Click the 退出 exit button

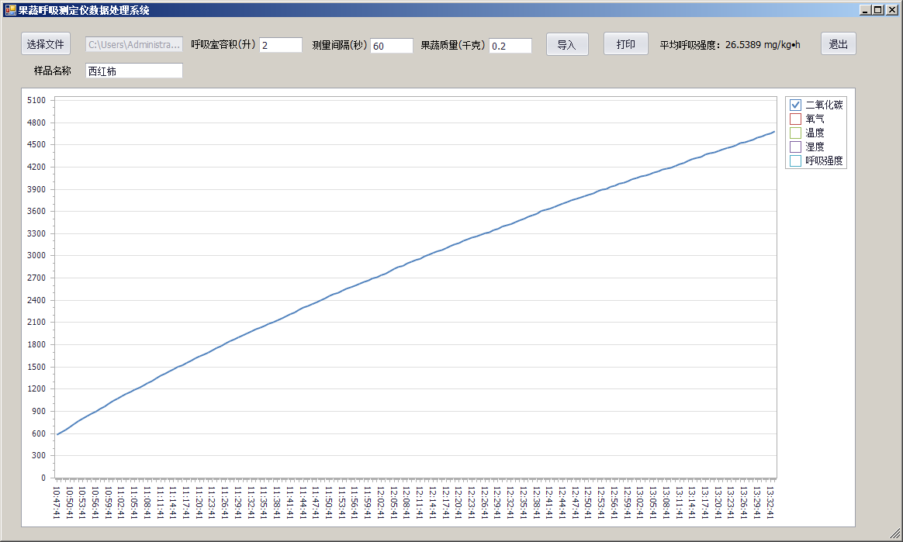[x=838, y=44]
